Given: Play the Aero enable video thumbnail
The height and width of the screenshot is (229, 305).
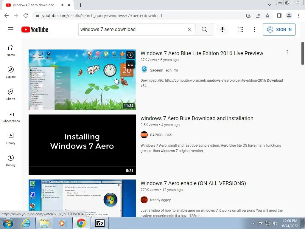Looking at the screenshot, I should pos(82,198).
